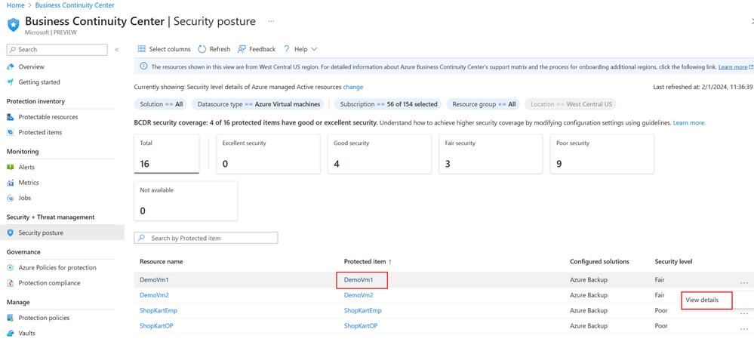Select the Fair security card
The height and width of the screenshot is (351, 754).
(x=491, y=154)
